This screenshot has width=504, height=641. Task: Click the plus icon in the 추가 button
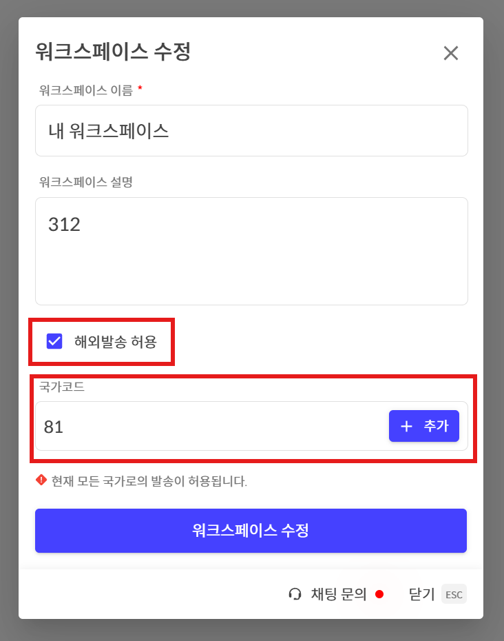[x=406, y=427]
